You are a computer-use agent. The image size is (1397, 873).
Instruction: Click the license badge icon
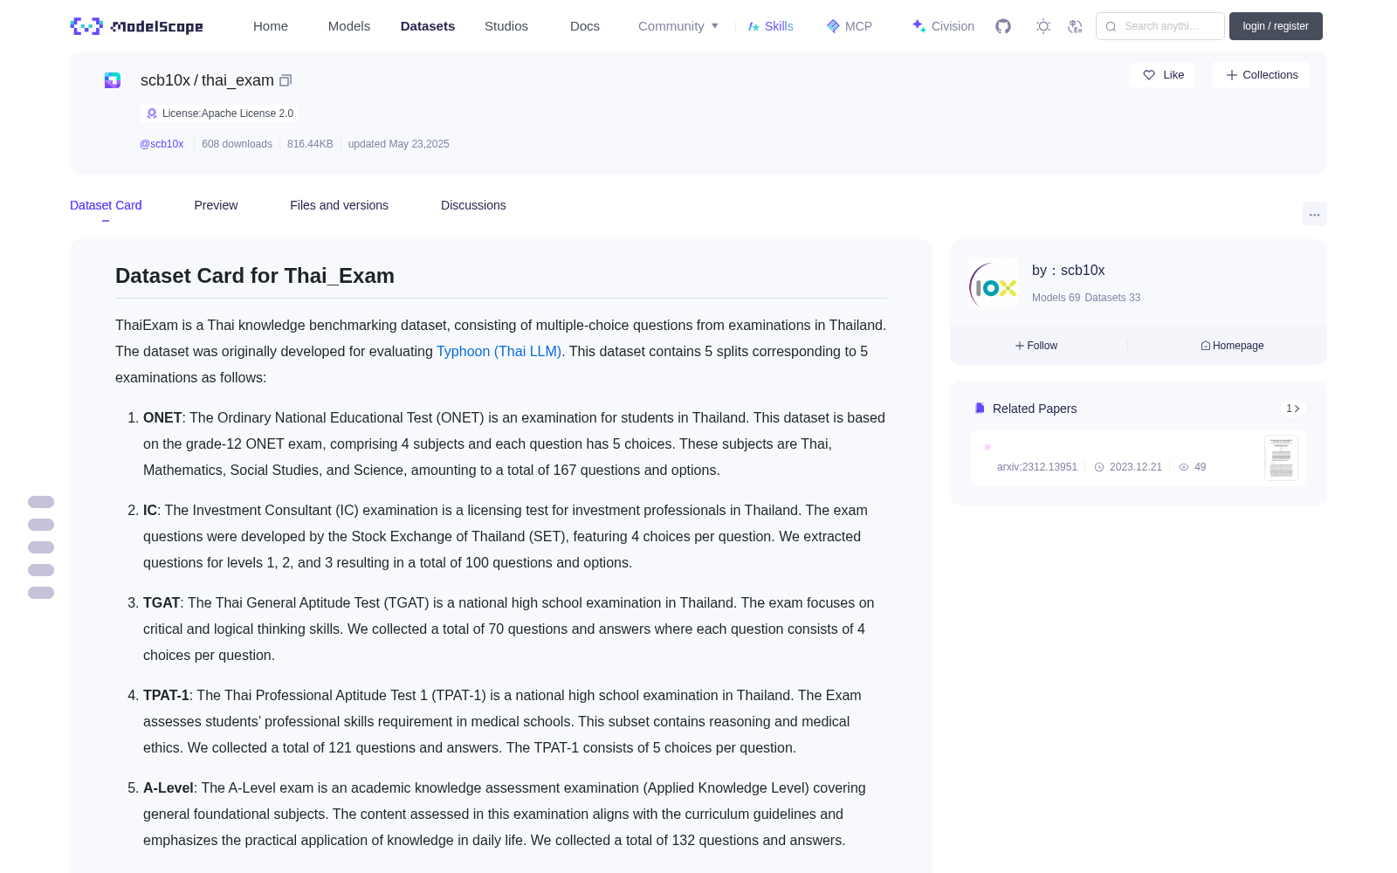coord(152,113)
